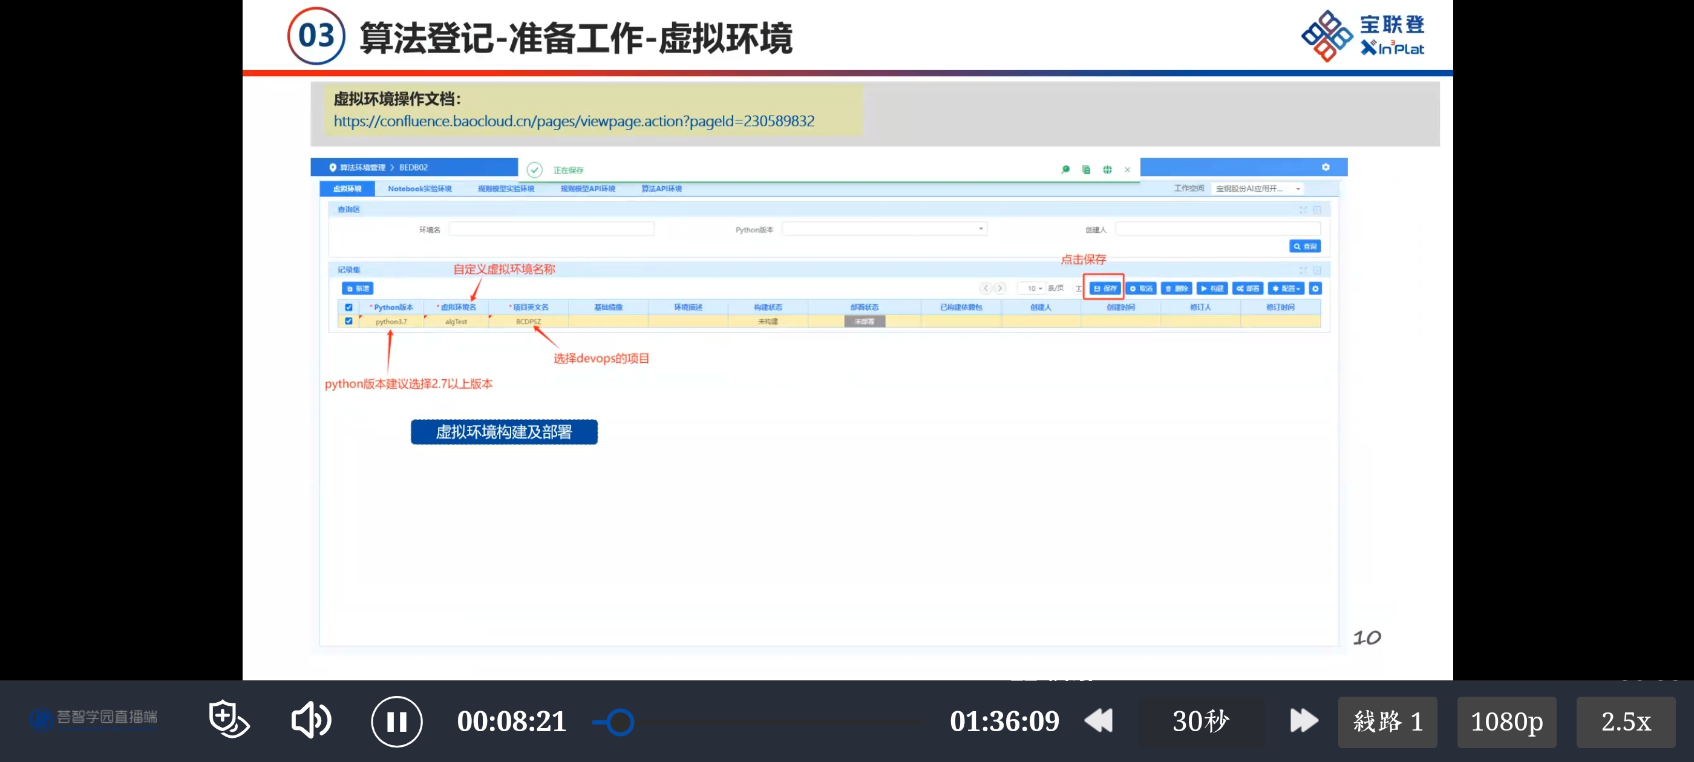Skip forward with double-right arrow

point(1303,721)
